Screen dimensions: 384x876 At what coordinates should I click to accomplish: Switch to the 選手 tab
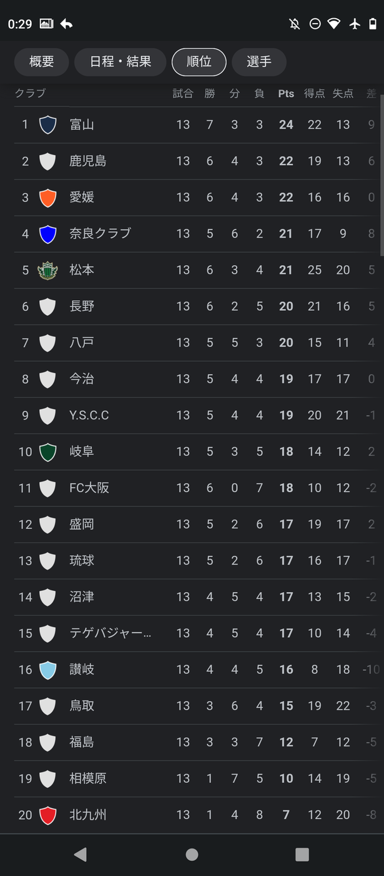coord(259,62)
